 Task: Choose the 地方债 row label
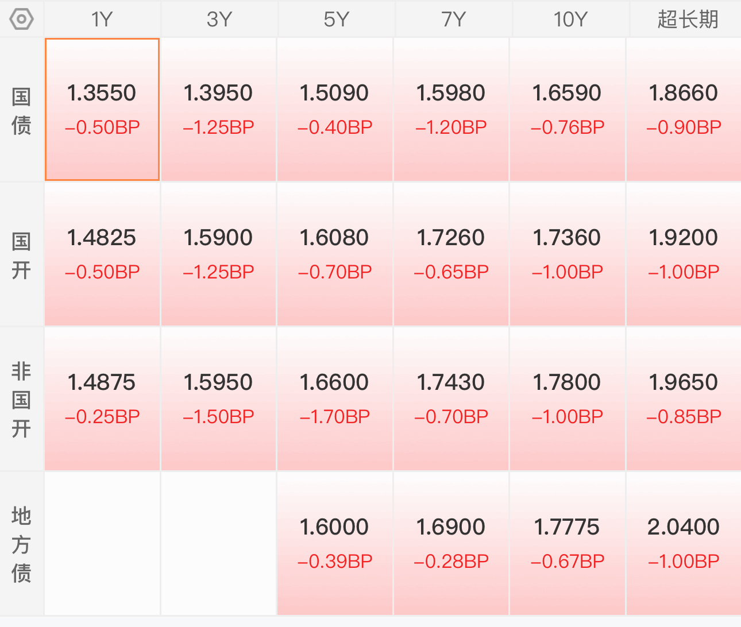click(21, 544)
